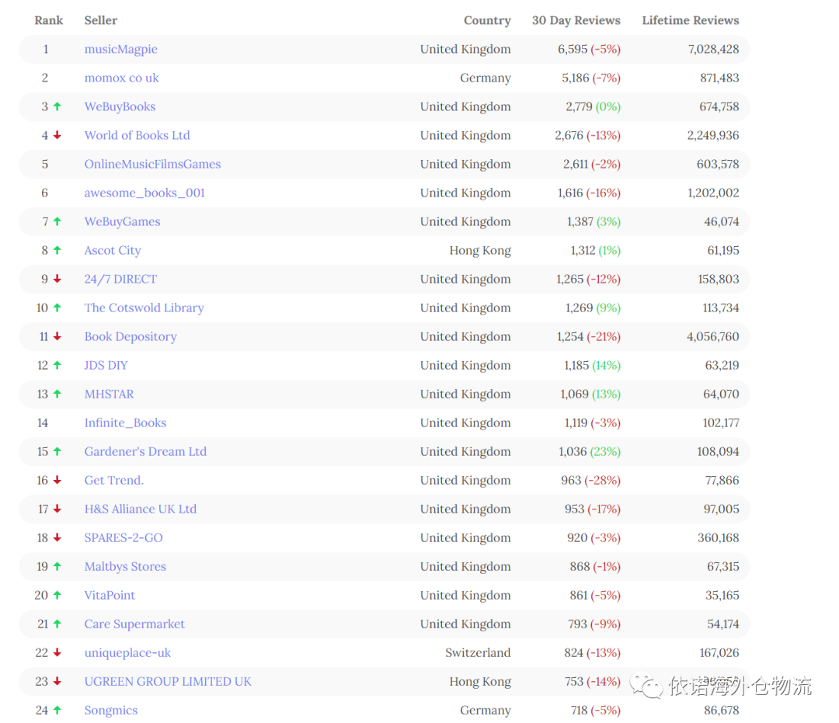Click the Country column header

pyautogui.click(x=487, y=20)
